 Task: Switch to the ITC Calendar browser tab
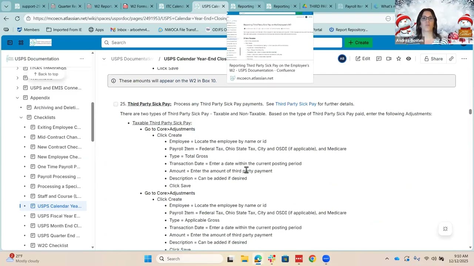click(174, 6)
